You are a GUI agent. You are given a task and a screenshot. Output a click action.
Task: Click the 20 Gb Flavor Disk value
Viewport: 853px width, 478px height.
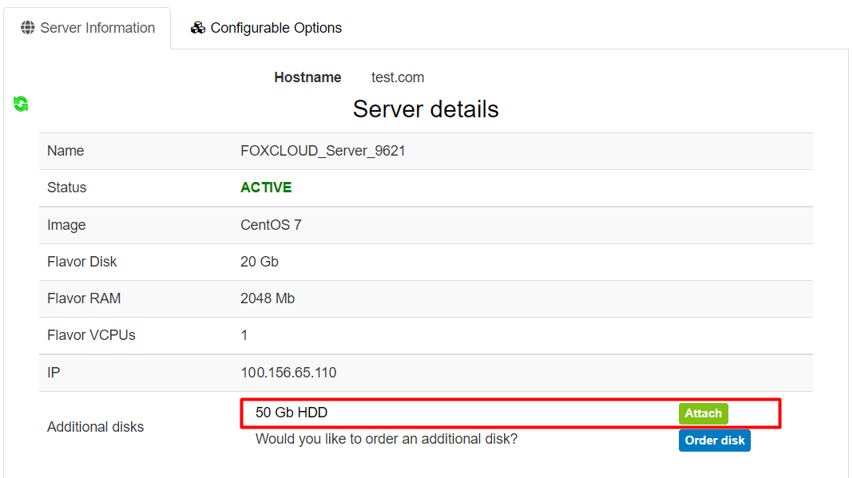click(x=260, y=262)
